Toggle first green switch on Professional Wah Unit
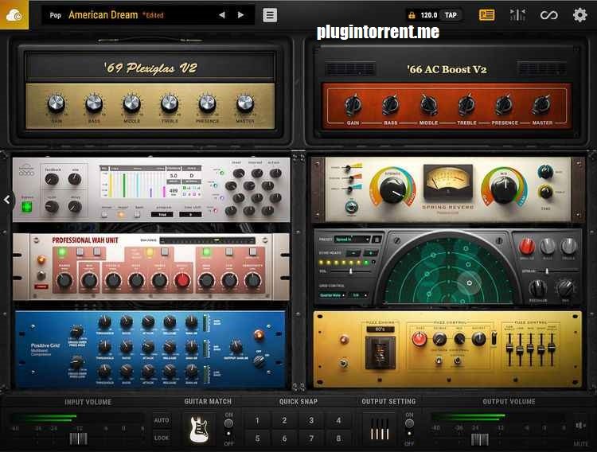Viewport: 597px width, 452px height. pyautogui.click(x=61, y=251)
